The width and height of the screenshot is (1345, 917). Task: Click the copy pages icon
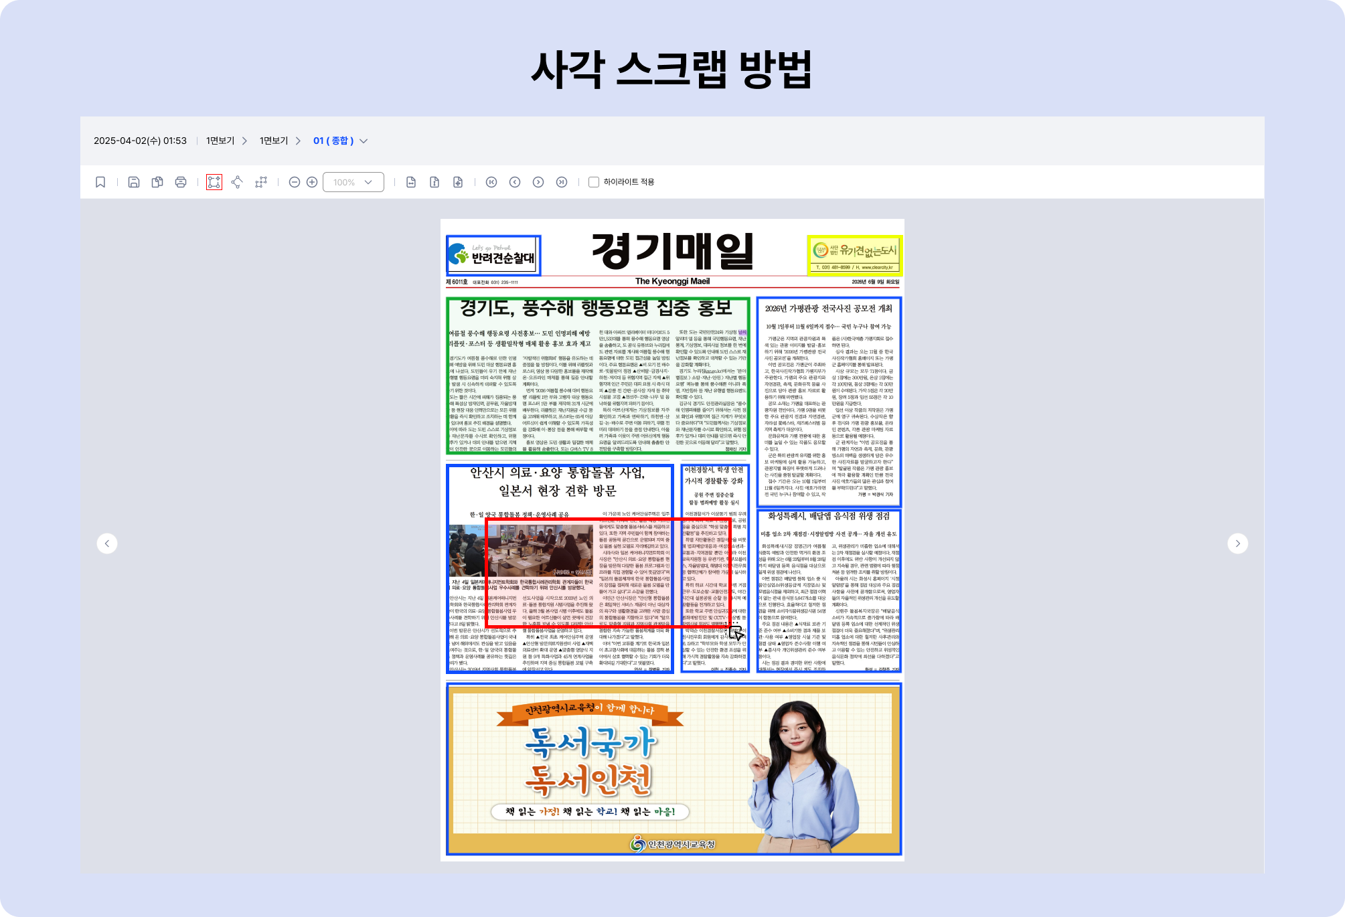pos(157,182)
